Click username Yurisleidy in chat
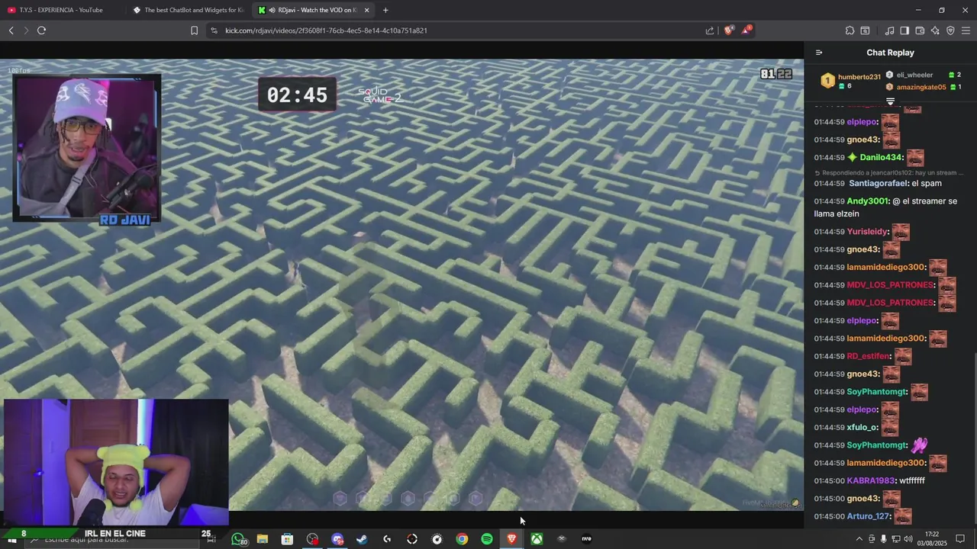This screenshot has height=549, width=977. coord(868,232)
